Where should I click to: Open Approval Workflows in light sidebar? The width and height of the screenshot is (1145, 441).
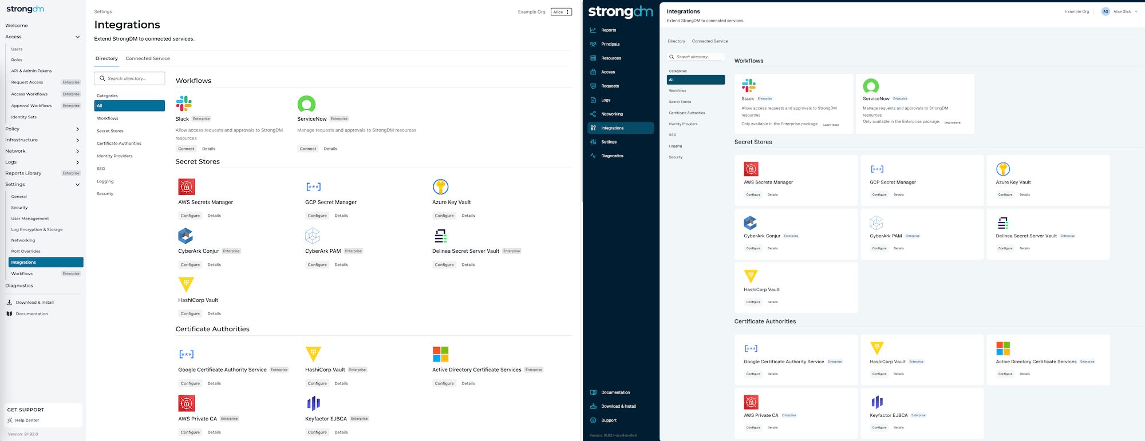pos(31,105)
